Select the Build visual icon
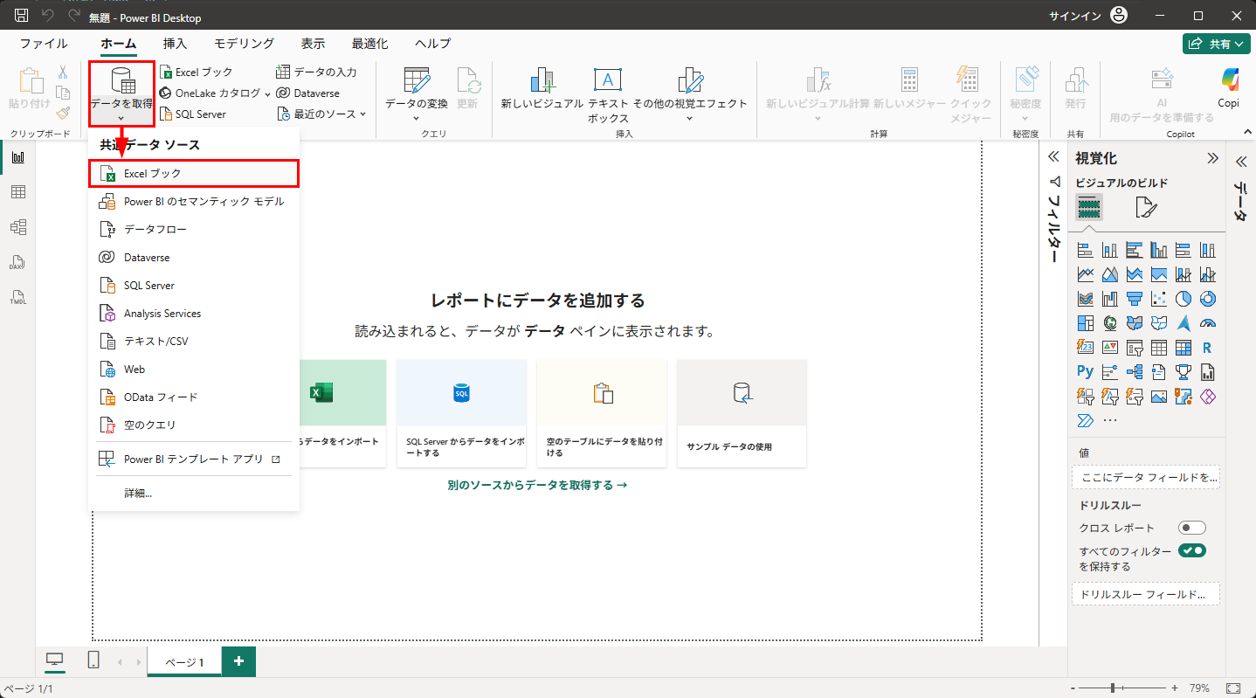The image size is (1256, 698). 1088,207
